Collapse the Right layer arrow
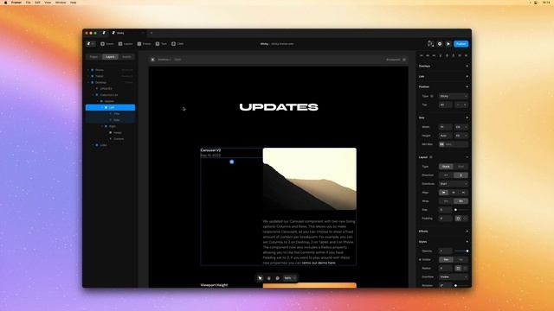 tap(102, 126)
